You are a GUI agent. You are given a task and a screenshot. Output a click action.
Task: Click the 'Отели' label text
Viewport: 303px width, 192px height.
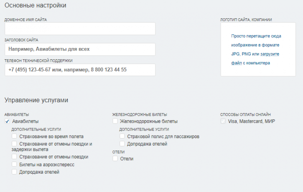127,159
